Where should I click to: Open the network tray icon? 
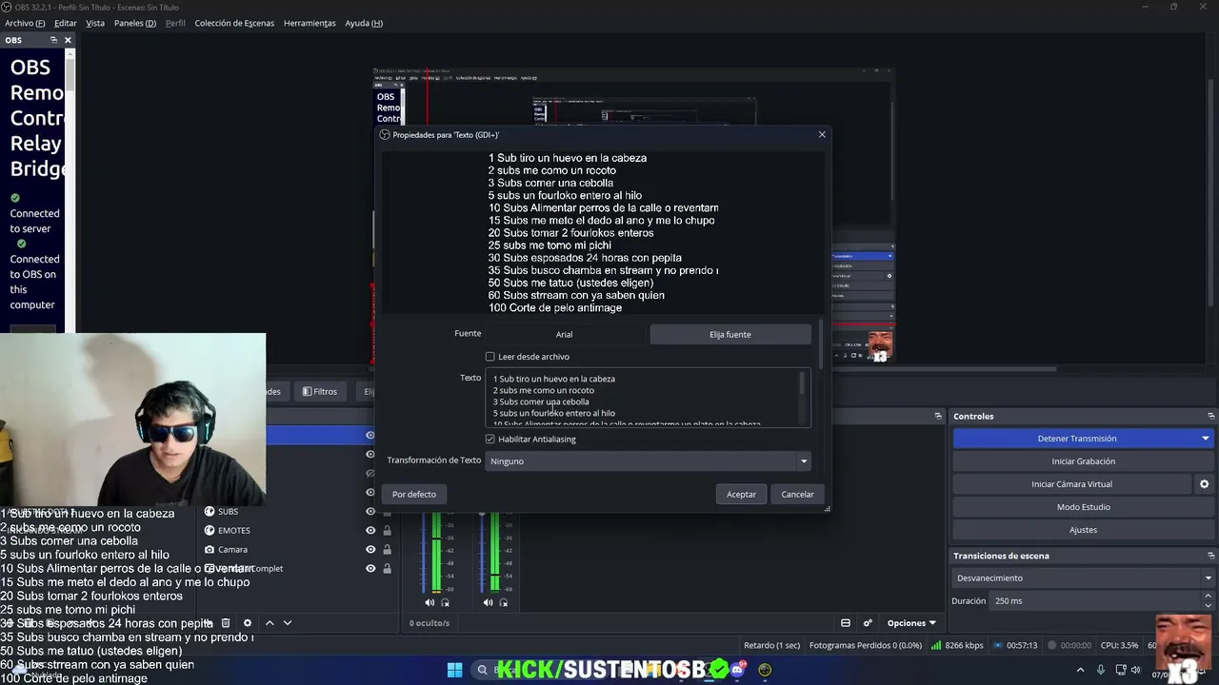[x=1123, y=671]
